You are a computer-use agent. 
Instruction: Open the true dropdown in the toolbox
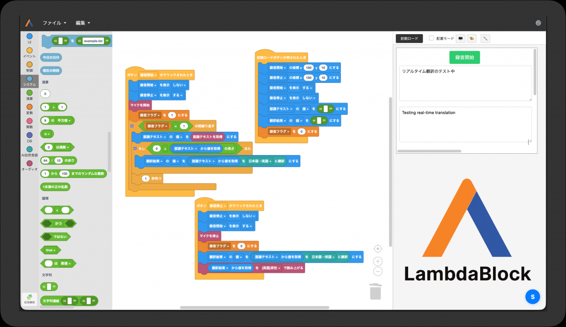click(51, 250)
